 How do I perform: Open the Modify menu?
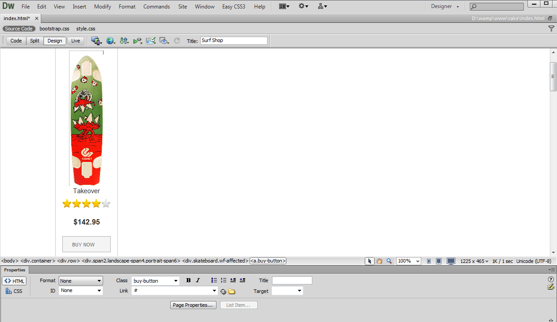click(103, 7)
